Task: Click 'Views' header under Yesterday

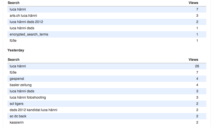Action: (193, 60)
